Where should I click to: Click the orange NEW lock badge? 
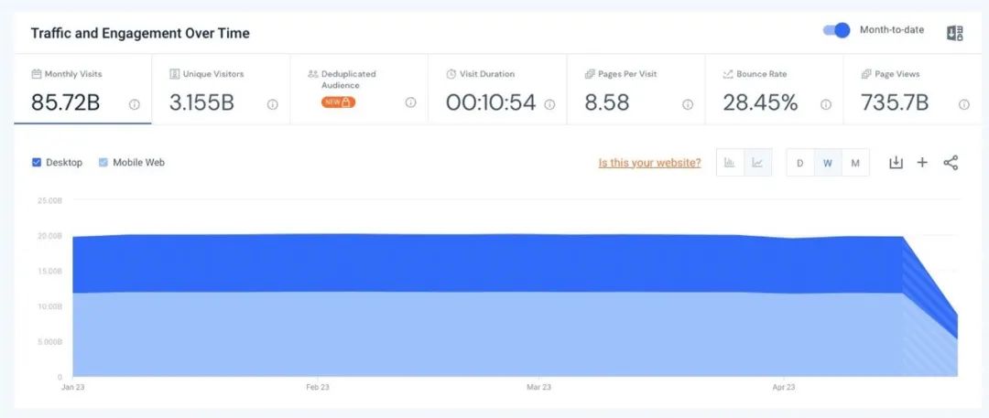click(338, 102)
